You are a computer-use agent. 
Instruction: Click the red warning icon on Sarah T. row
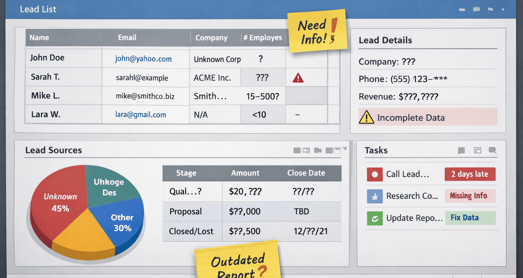[298, 77]
